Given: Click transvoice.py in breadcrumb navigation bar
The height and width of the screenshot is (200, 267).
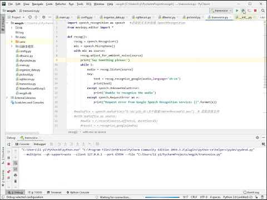Looking at the screenshot, I should pos(29,11).
